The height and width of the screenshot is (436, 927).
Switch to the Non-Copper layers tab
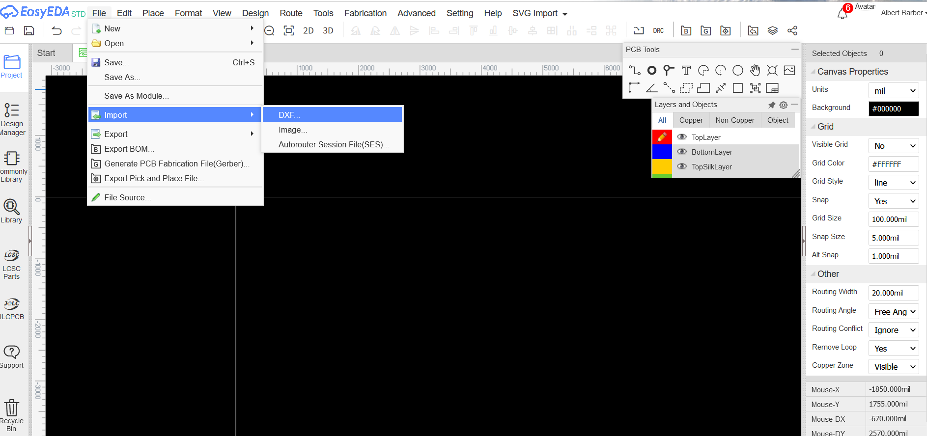tap(735, 120)
